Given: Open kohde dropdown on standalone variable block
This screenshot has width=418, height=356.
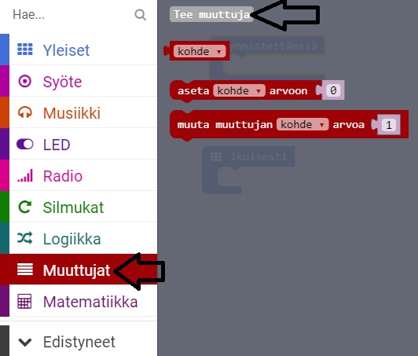Looking at the screenshot, I should tap(200, 51).
